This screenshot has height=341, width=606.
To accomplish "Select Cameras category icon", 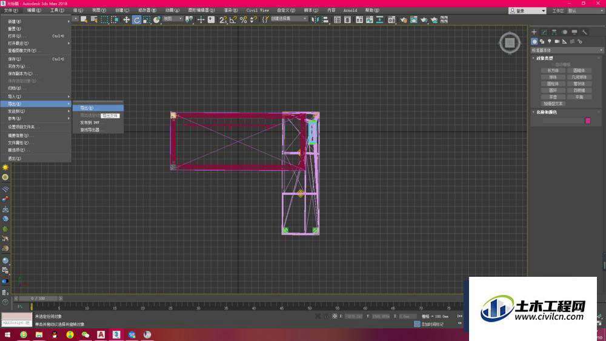I will [x=557, y=41].
